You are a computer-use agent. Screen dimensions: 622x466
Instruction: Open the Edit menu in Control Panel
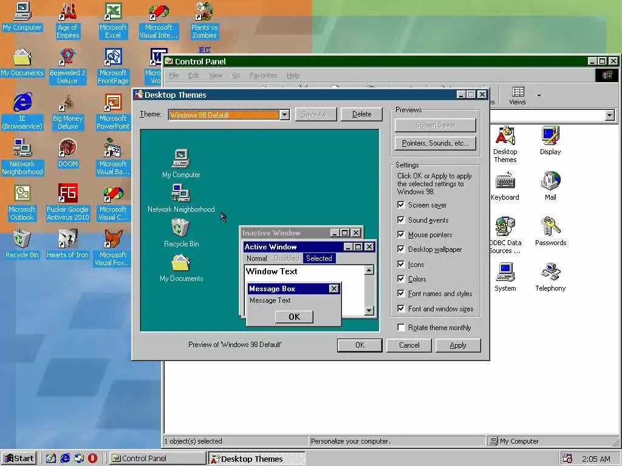click(194, 75)
